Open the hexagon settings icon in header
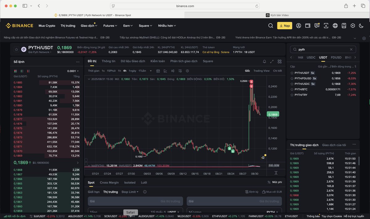 click(x=353, y=26)
